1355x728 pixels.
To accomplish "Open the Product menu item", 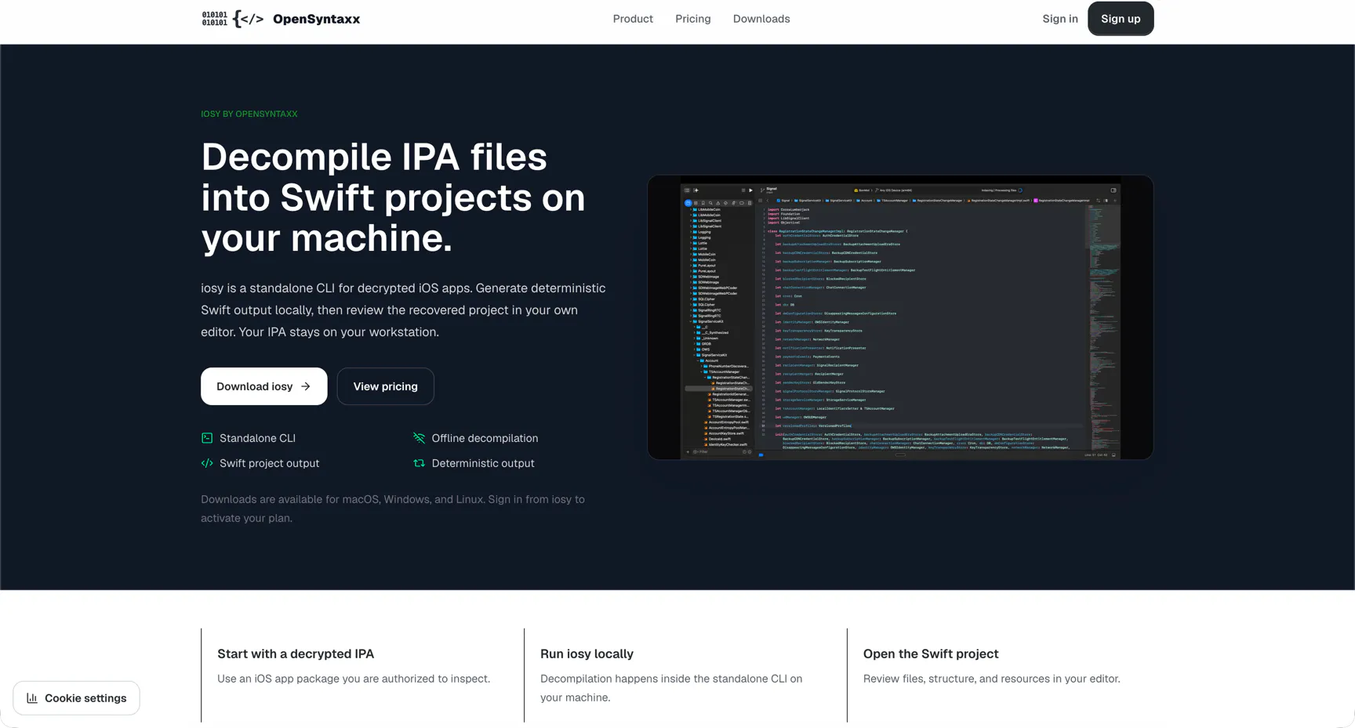I will point(633,19).
